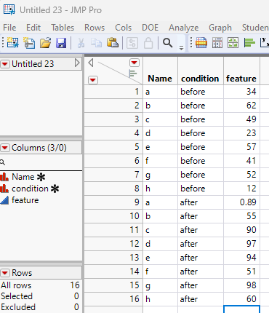The height and width of the screenshot is (313, 269).
Task: Click the feature cell containing 97
Action: pyautogui.click(x=241, y=244)
